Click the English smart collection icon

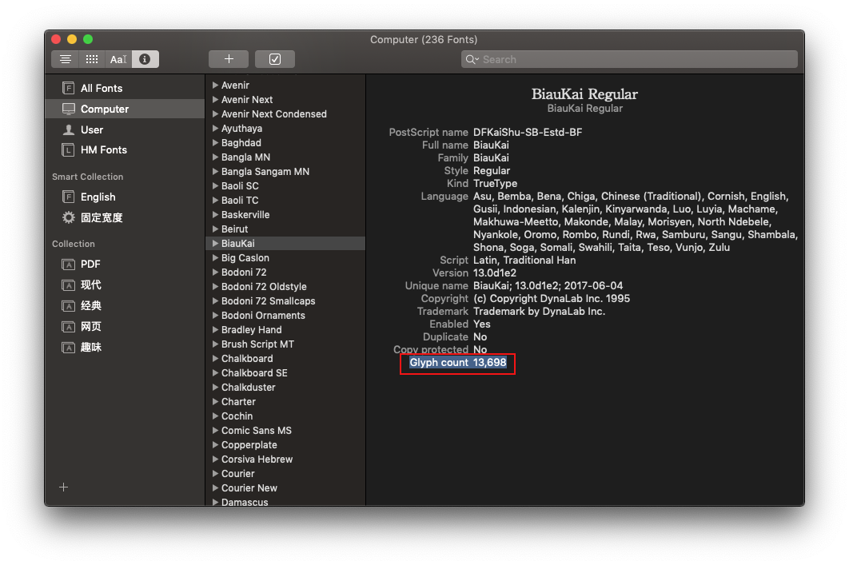click(x=68, y=197)
